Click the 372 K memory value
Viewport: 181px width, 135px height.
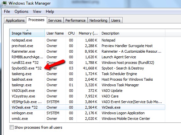tap(93, 91)
